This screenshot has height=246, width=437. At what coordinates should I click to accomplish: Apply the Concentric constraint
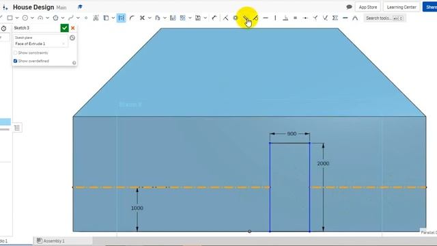(x=236, y=18)
